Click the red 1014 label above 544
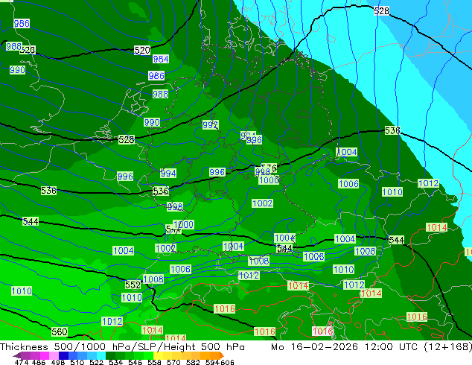Image resolution: width=472 pixels, height=365 pixels. coord(436,227)
